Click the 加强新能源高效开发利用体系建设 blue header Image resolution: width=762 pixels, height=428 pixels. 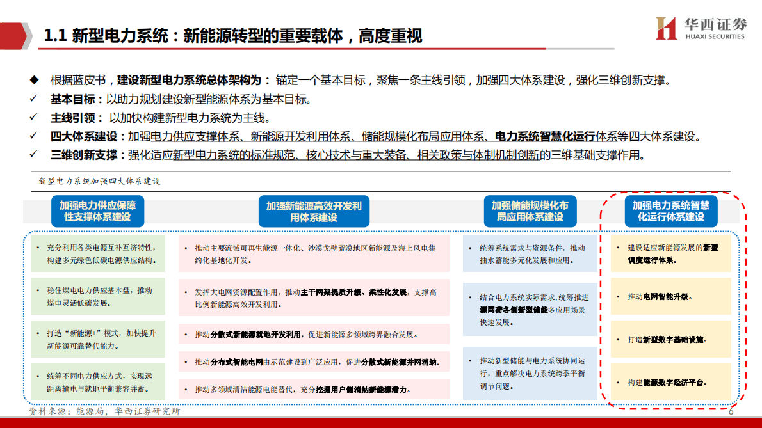click(313, 211)
